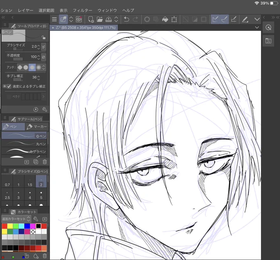The image size is (280, 260).
Task: Open フィルター menu
Action: [82, 10]
